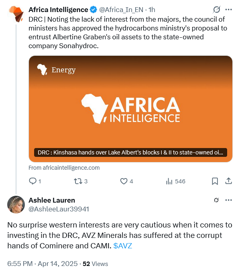Click the repost icon with 3 reposts

(78, 181)
